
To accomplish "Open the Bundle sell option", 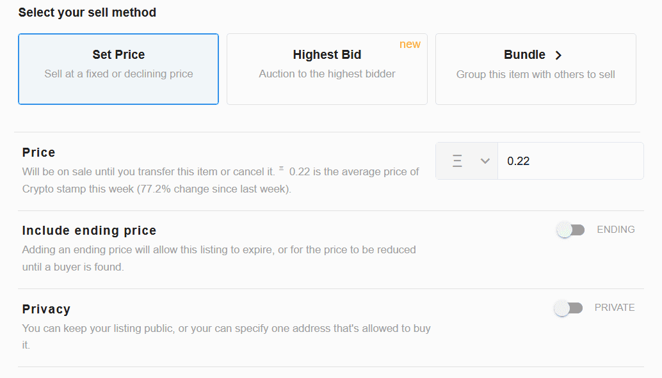I will click(535, 69).
